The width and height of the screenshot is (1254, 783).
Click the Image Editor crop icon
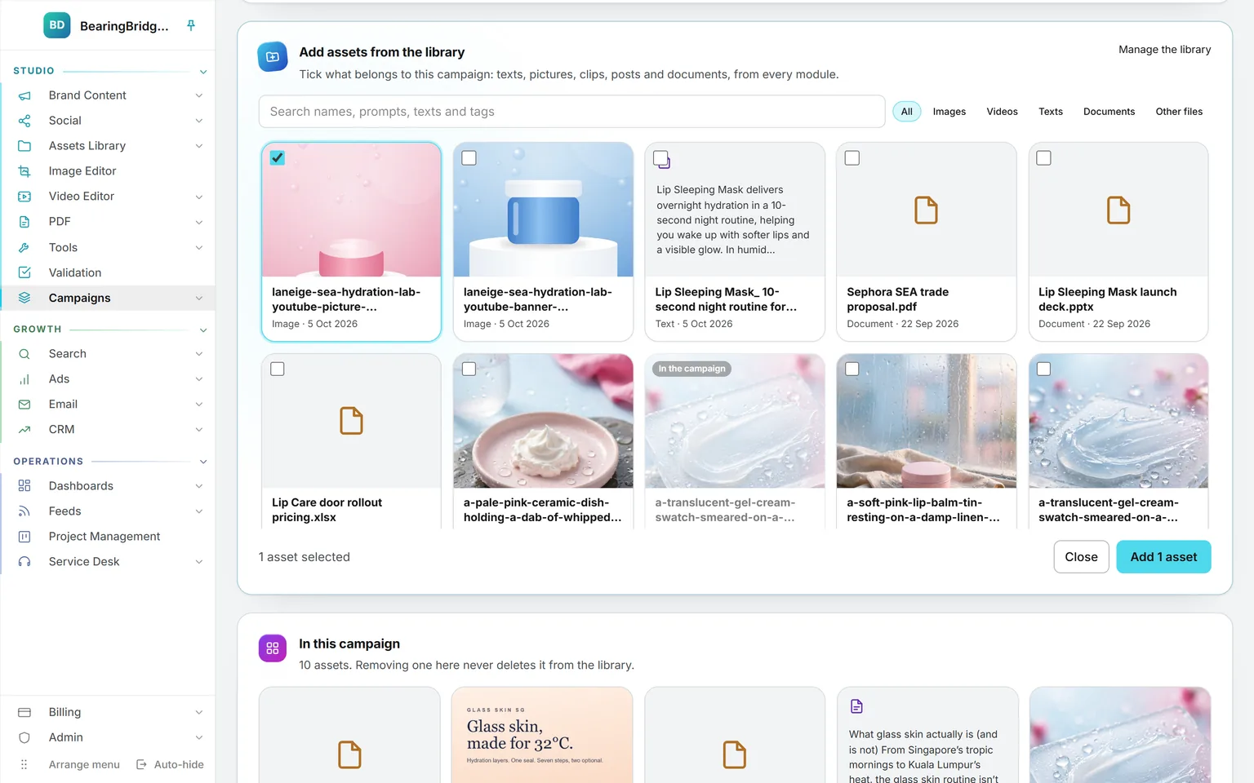pos(24,171)
